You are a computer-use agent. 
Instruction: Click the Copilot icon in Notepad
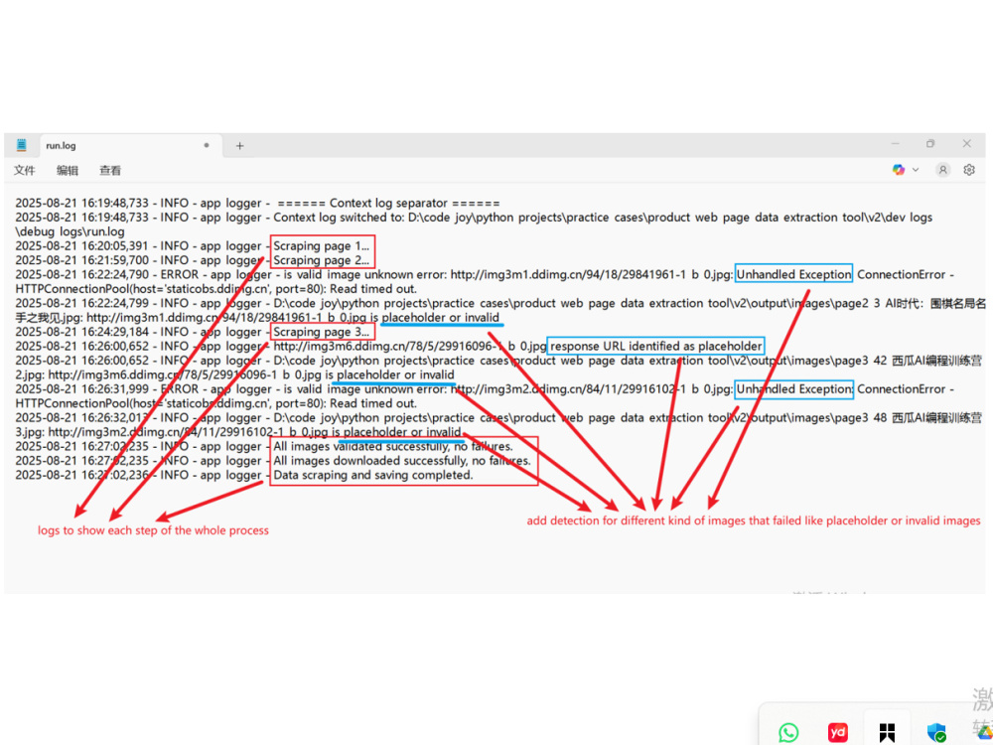point(898,170)
